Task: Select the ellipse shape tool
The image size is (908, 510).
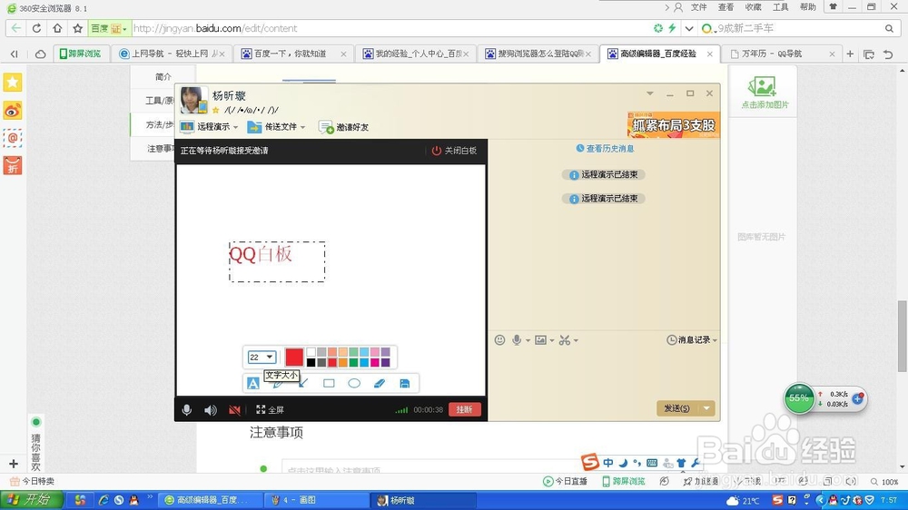Action: (x=354, y=383)
